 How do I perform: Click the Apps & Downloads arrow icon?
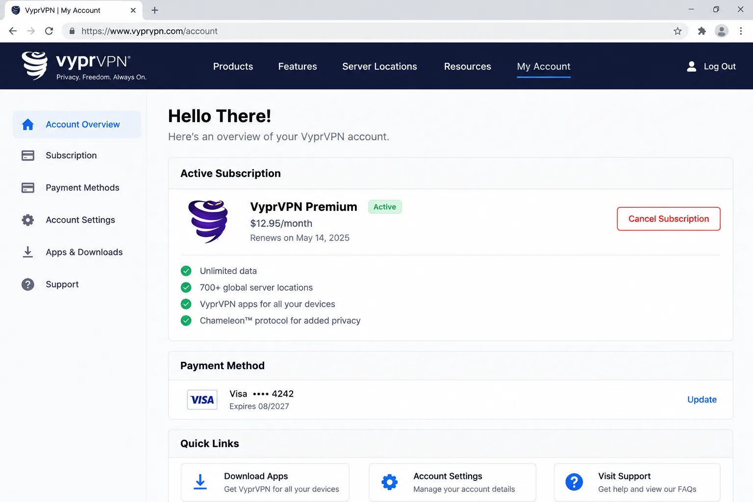tap(28, 252)
